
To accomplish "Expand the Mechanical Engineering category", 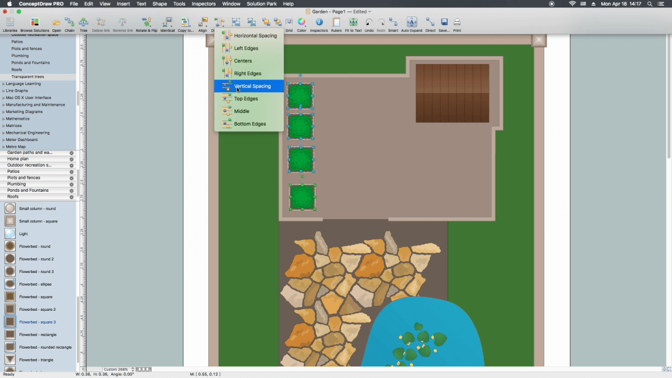I will 27,133.
